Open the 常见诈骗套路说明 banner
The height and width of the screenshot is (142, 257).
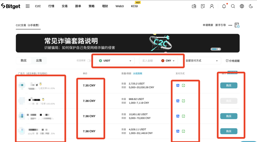[128, 43]
